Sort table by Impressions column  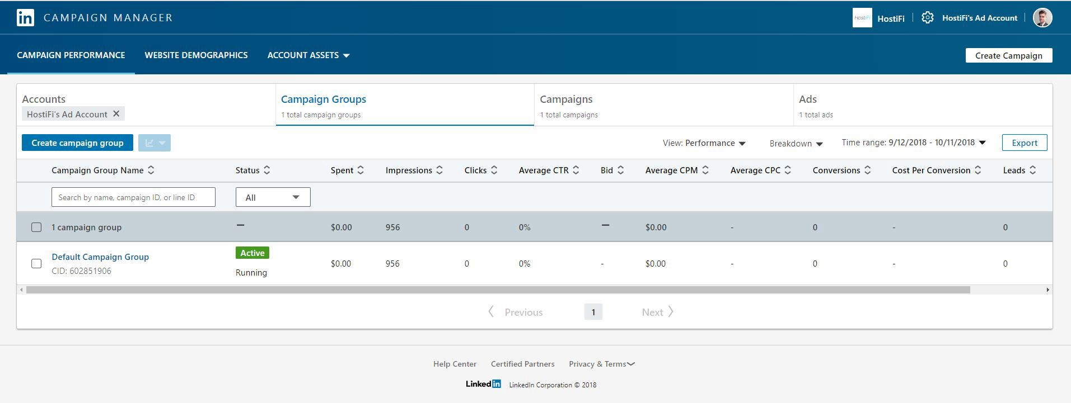[x=439, y=170]
